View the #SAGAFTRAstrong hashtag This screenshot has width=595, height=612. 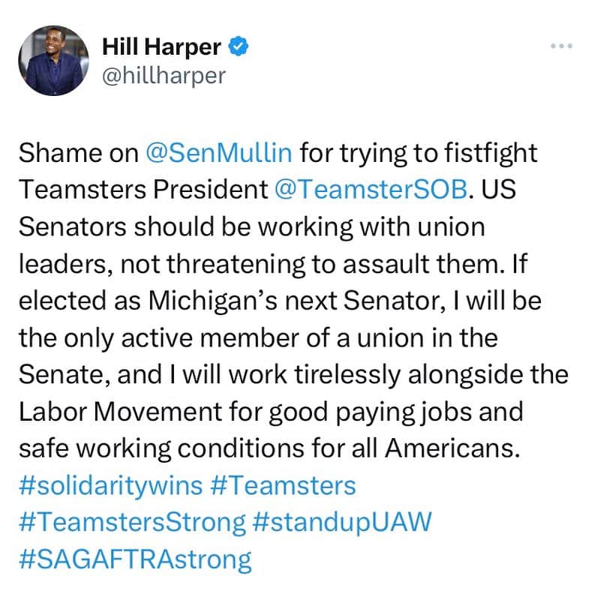coord(135,559)
